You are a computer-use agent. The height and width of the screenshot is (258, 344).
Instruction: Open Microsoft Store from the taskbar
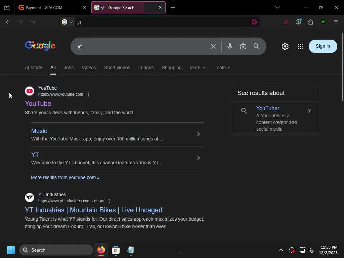click(x=116, y=250)
